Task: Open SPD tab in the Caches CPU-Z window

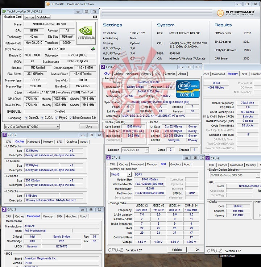Action: coord(59,142)
